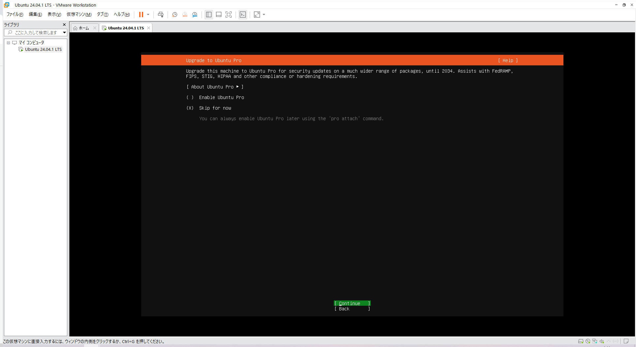This screenshot has height=347, width=636.
Task: Open the ファイル(F) menu
Action: coord(15,15)
